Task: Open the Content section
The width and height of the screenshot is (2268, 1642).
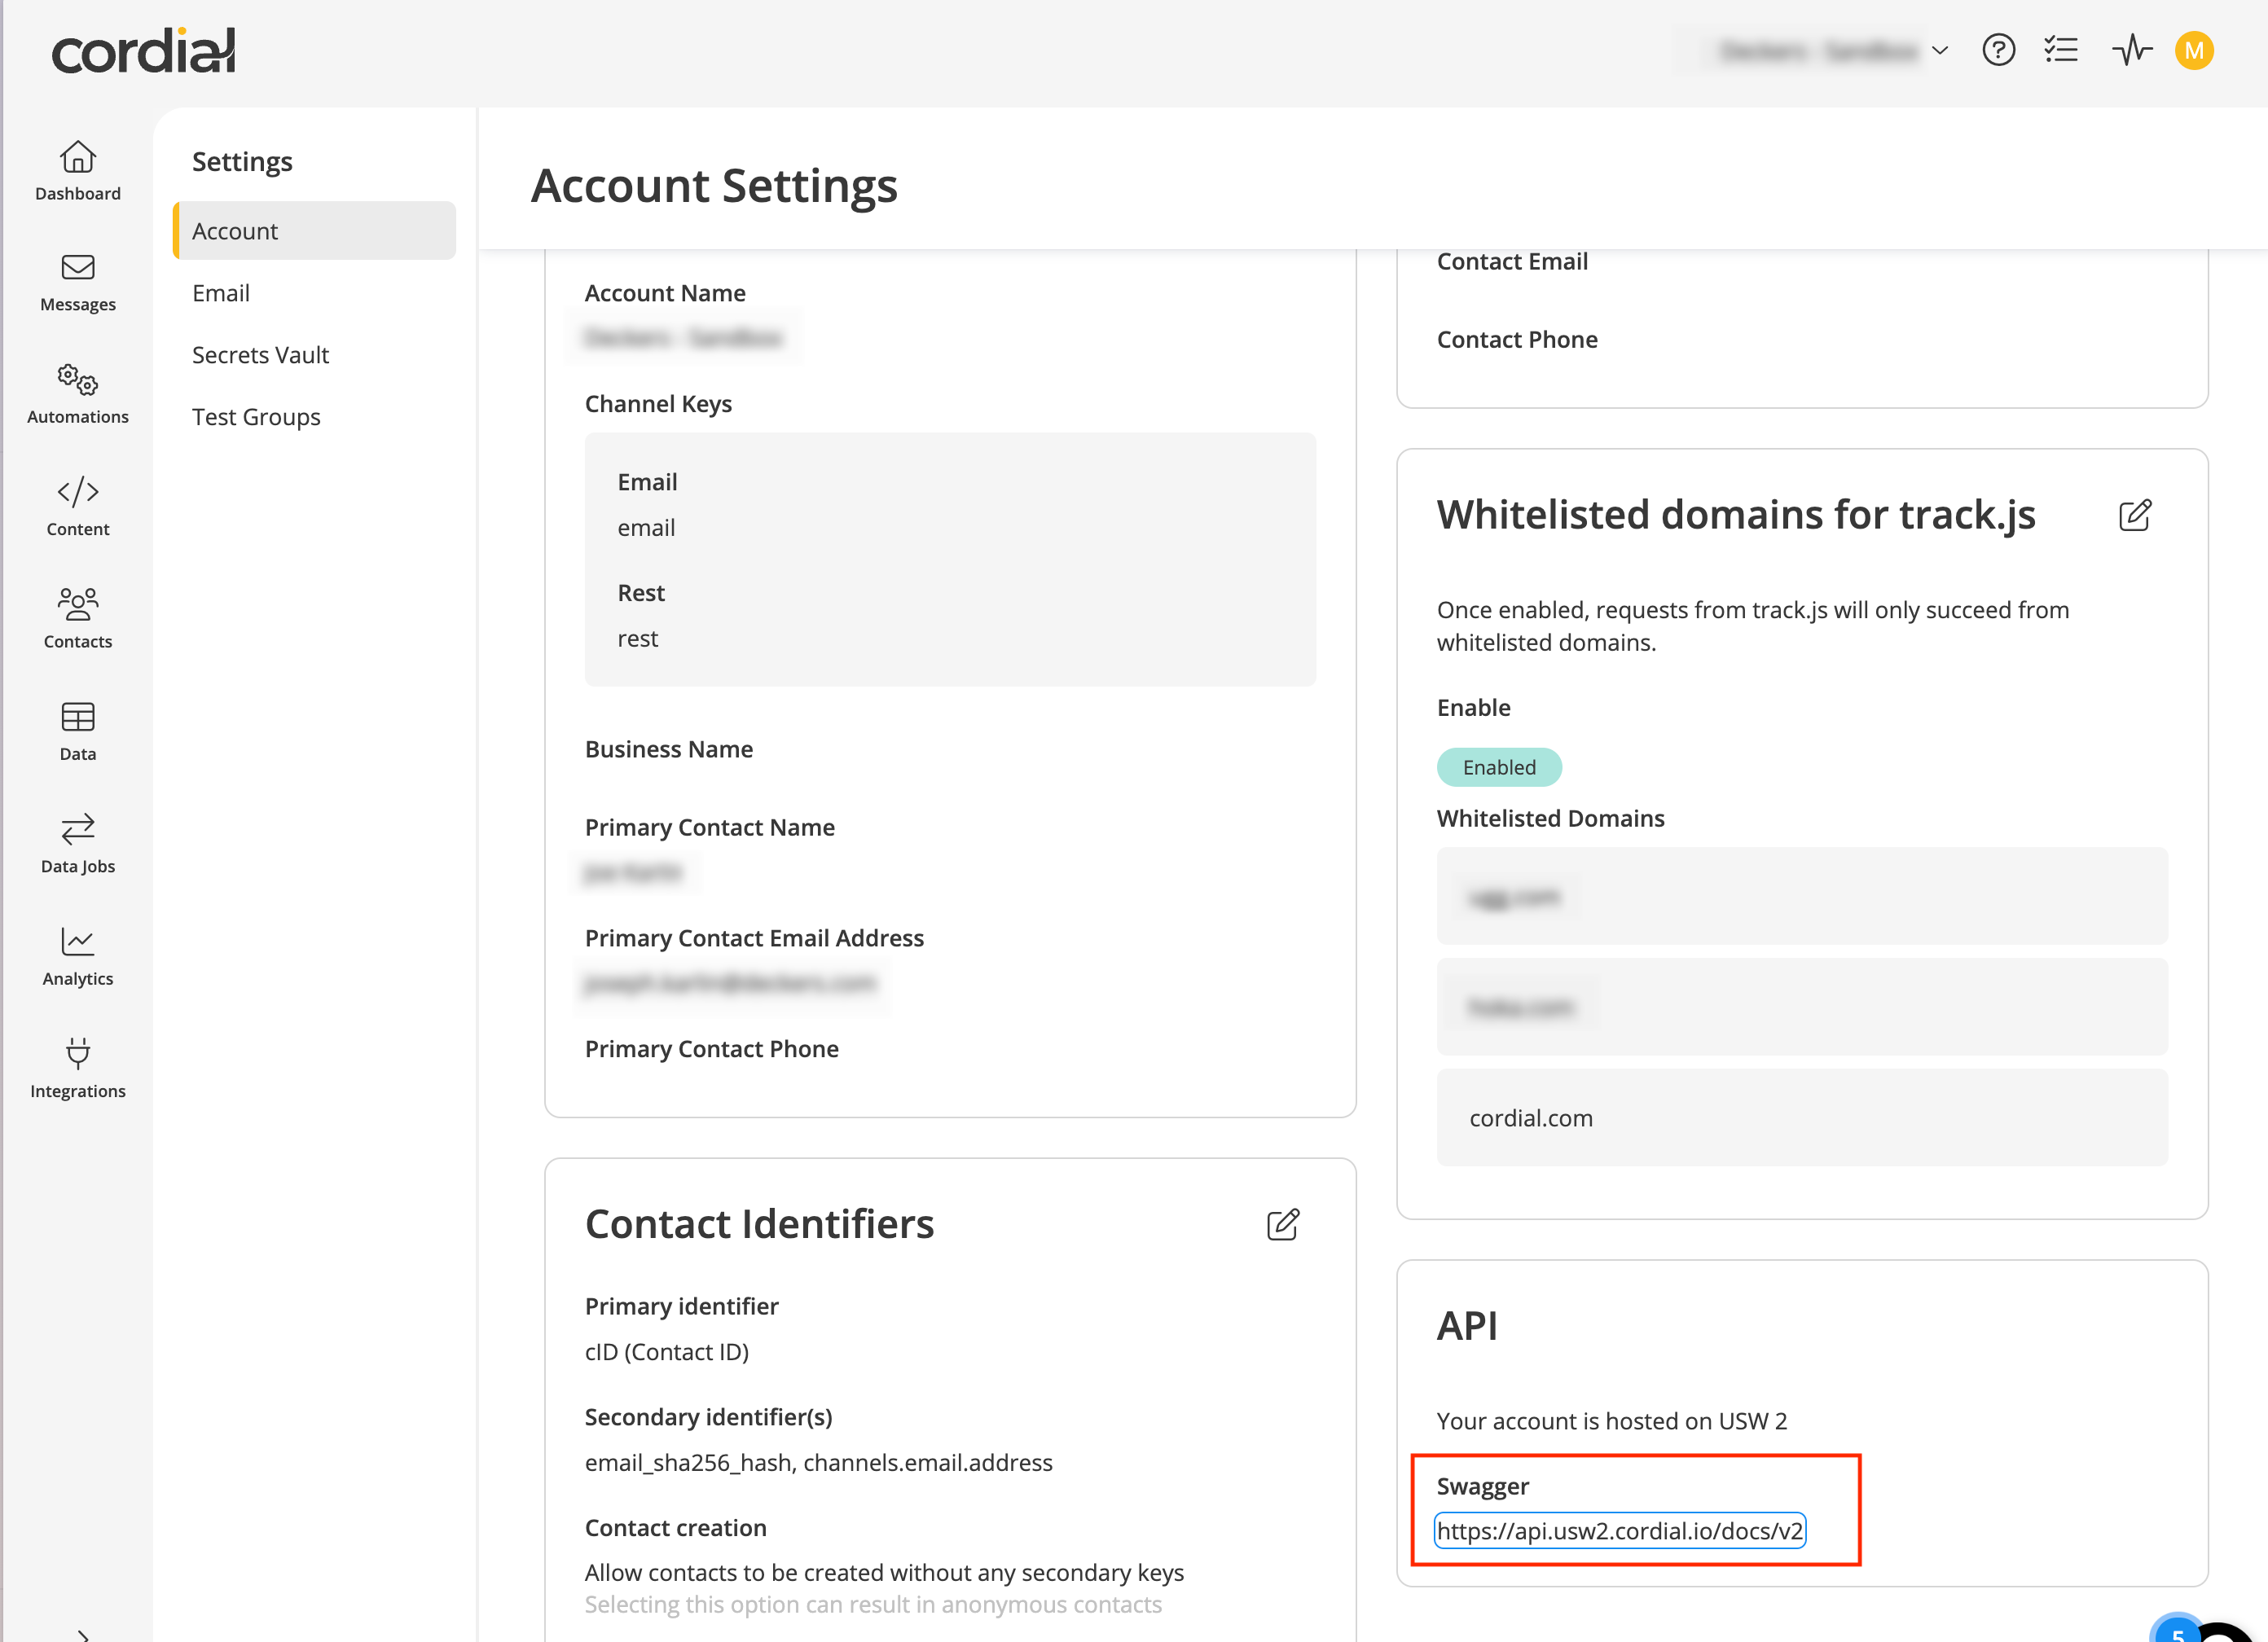Action: click(x=78, y=507)
